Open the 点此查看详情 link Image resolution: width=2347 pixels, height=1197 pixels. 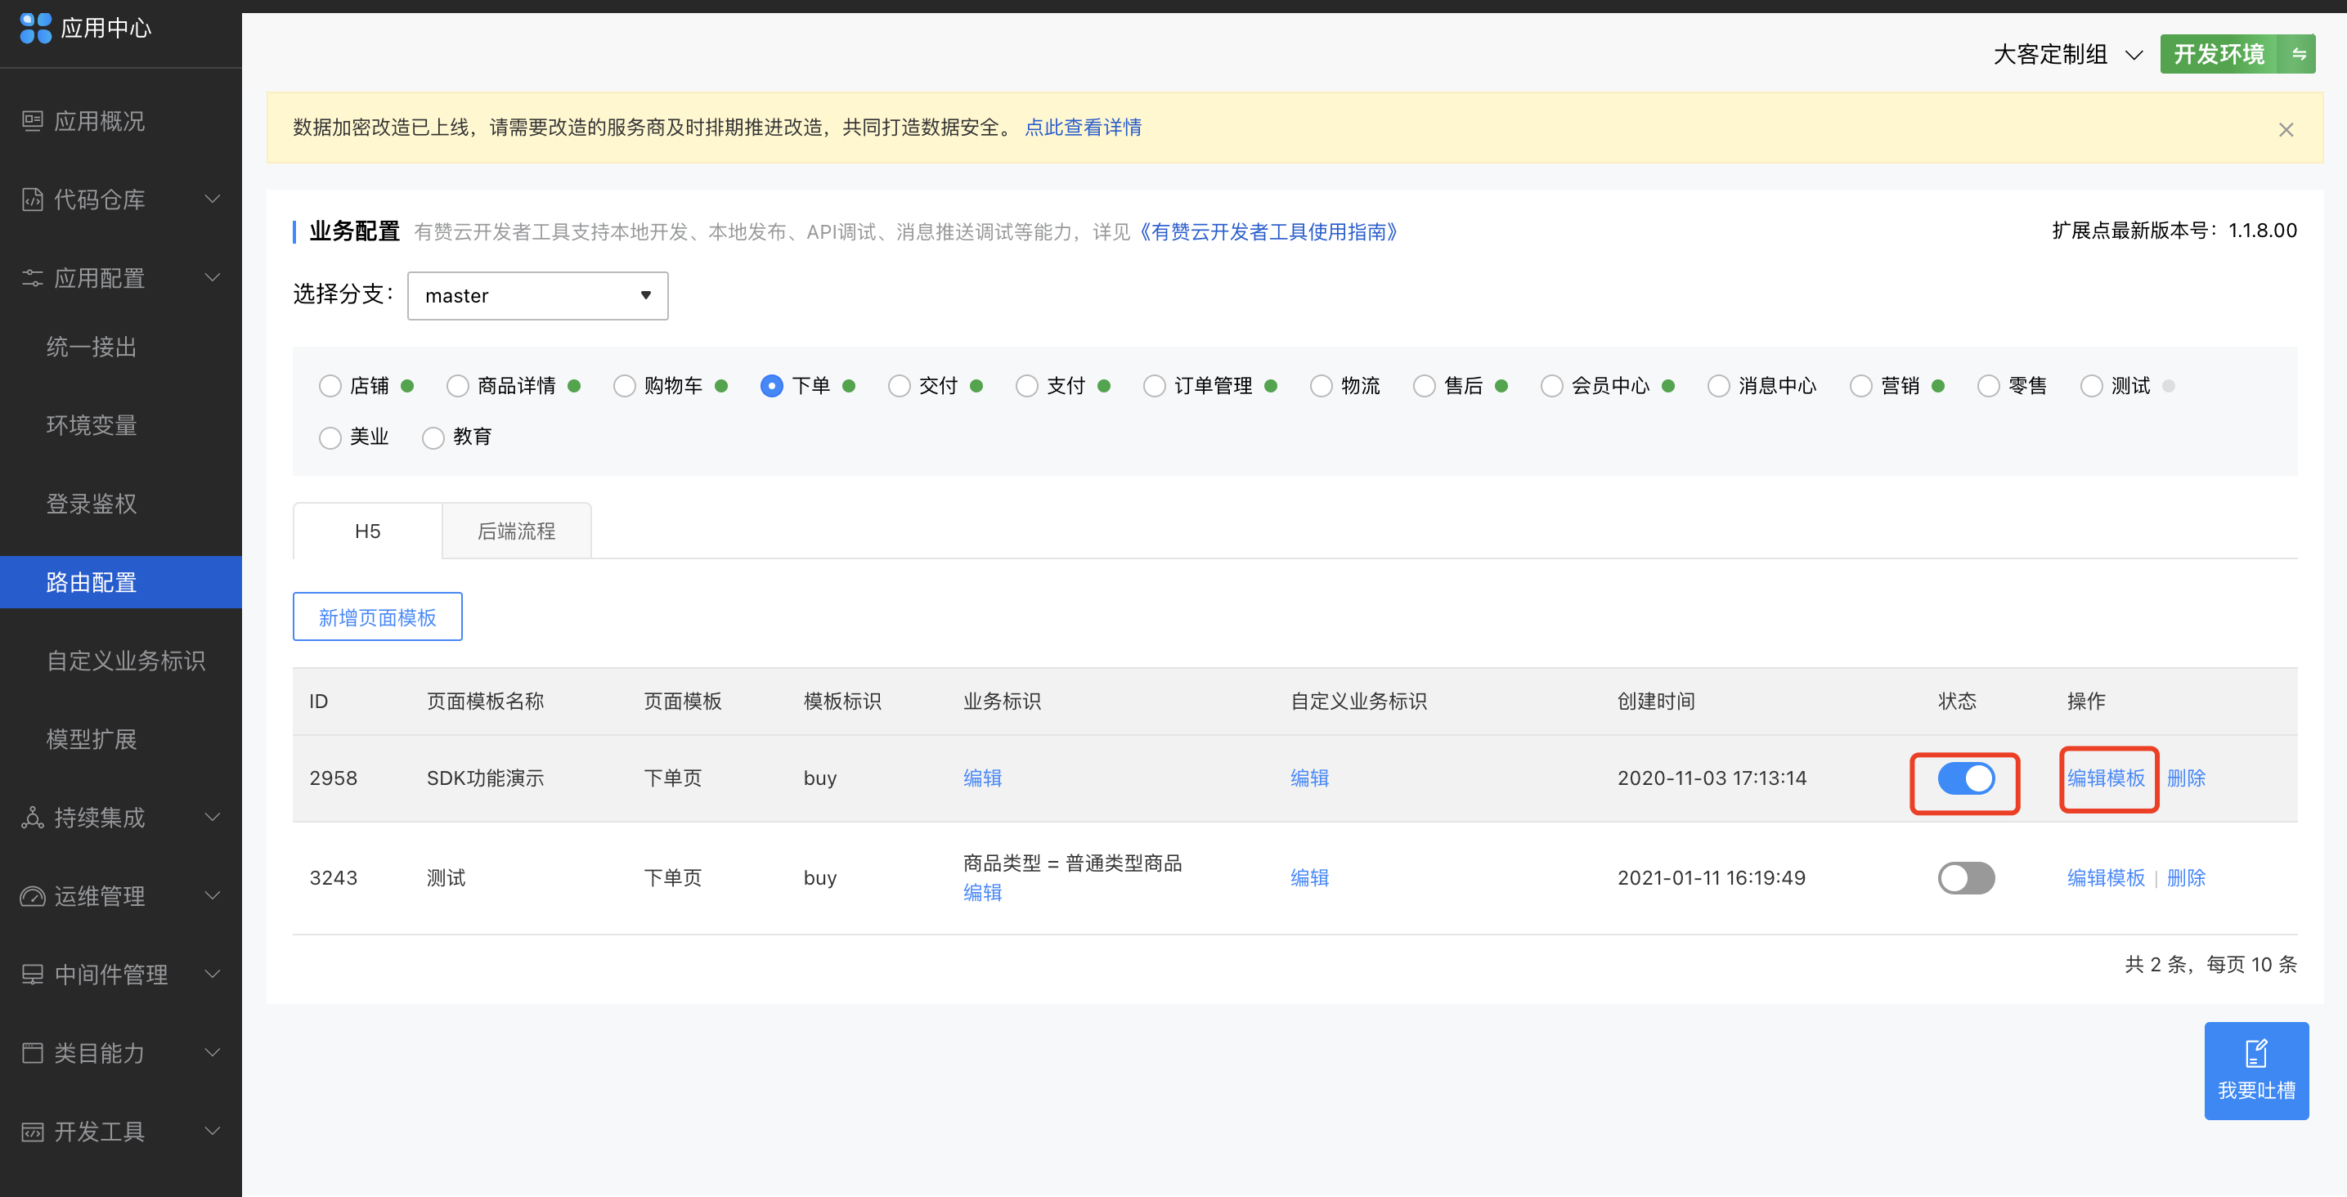(1083, 128)
